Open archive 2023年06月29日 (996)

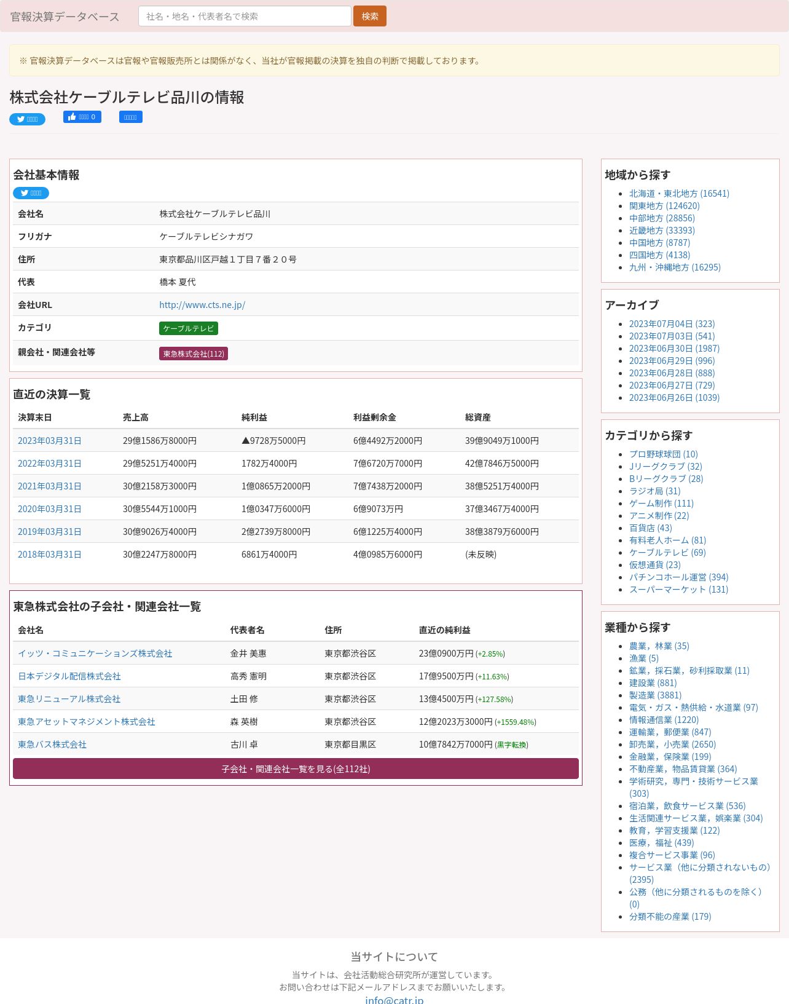(x=672, y=361)
